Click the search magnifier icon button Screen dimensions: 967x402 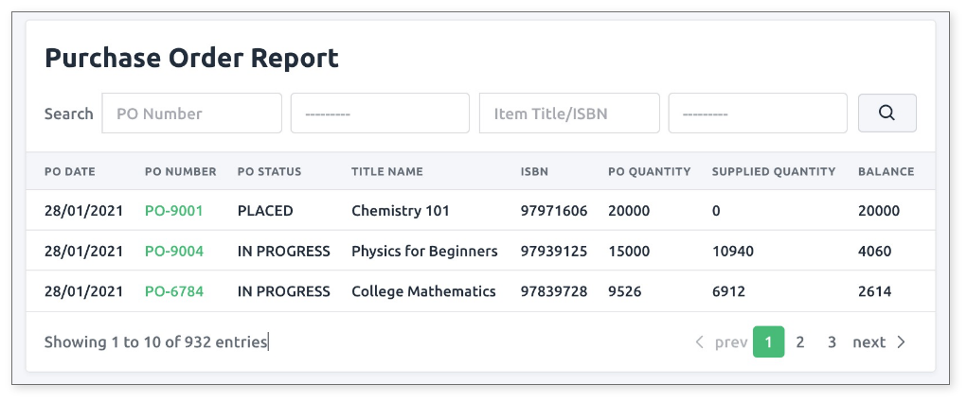point(886,113)
